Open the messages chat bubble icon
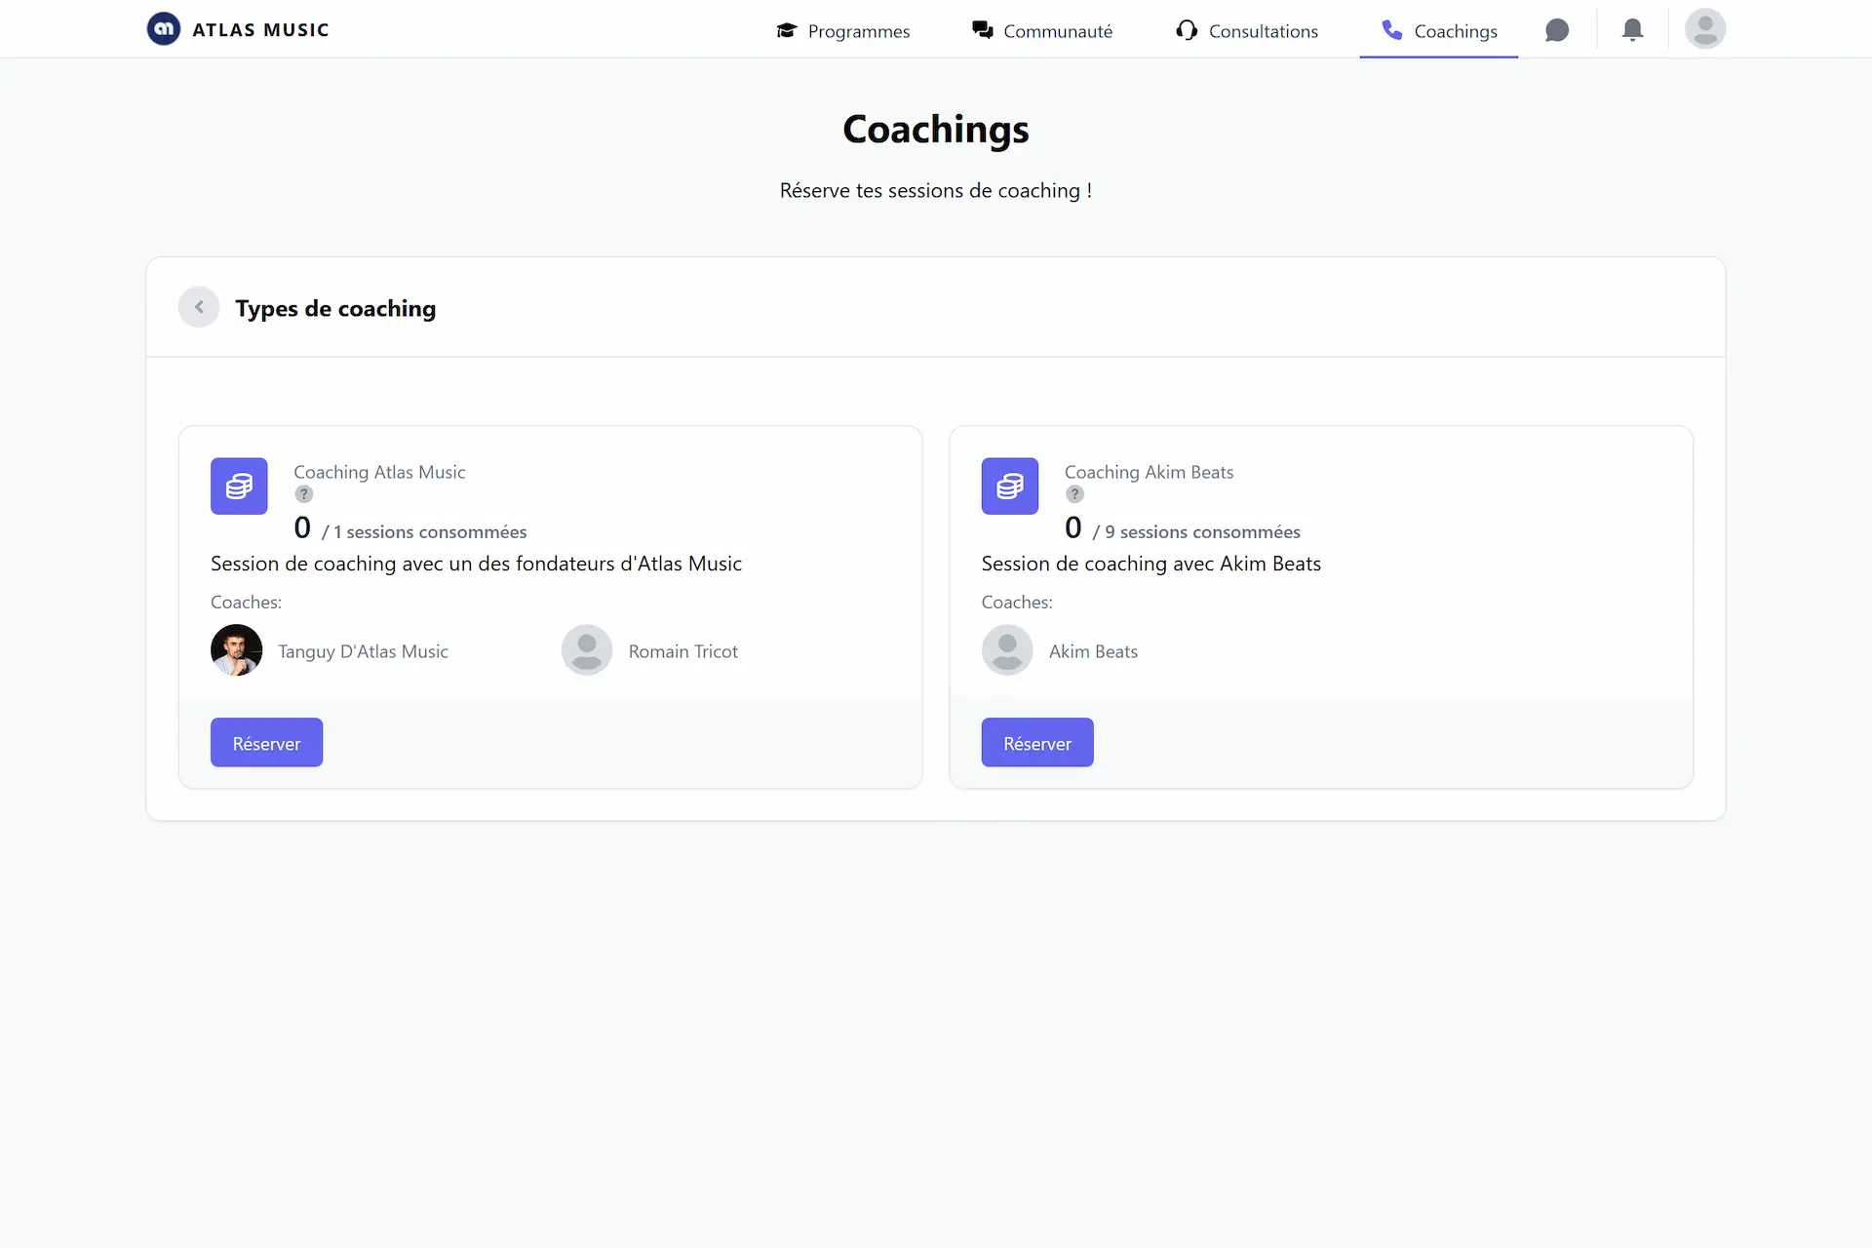 [1557, 30]
